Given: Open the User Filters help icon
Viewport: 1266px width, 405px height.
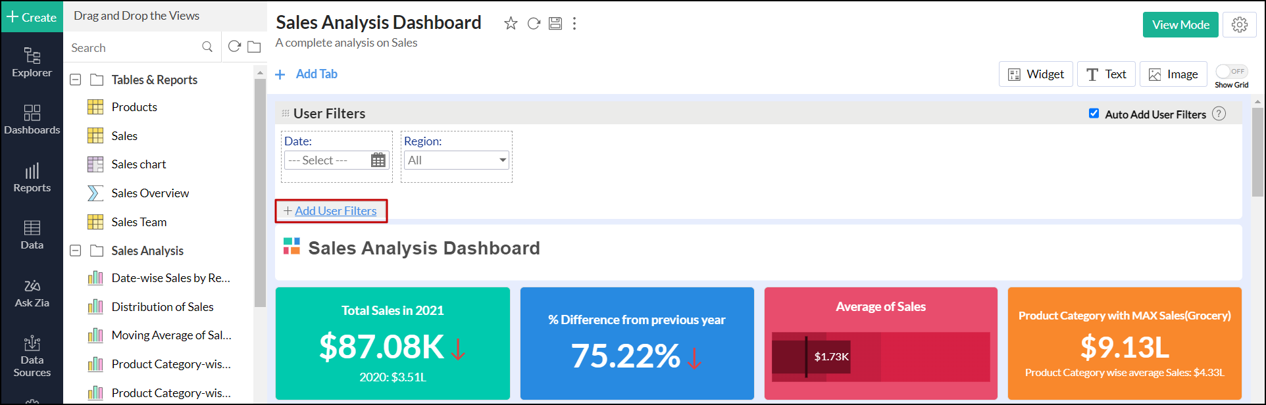Looking at the screenshot, I should point(1219,114).
